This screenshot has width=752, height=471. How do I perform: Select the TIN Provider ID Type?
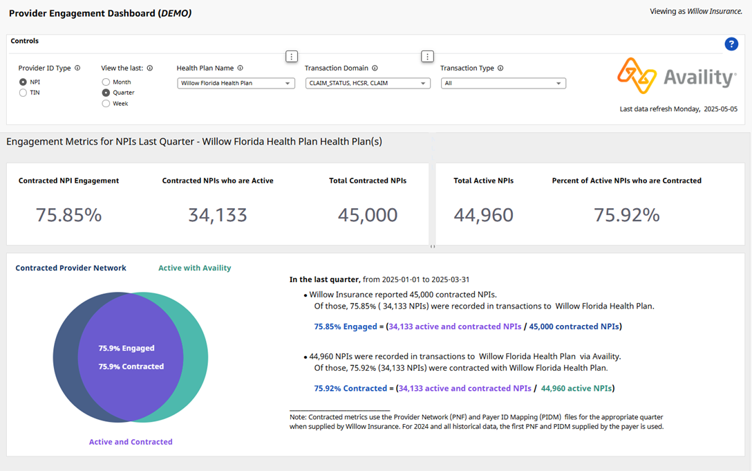pyautogui.click(x=23, y=92)
